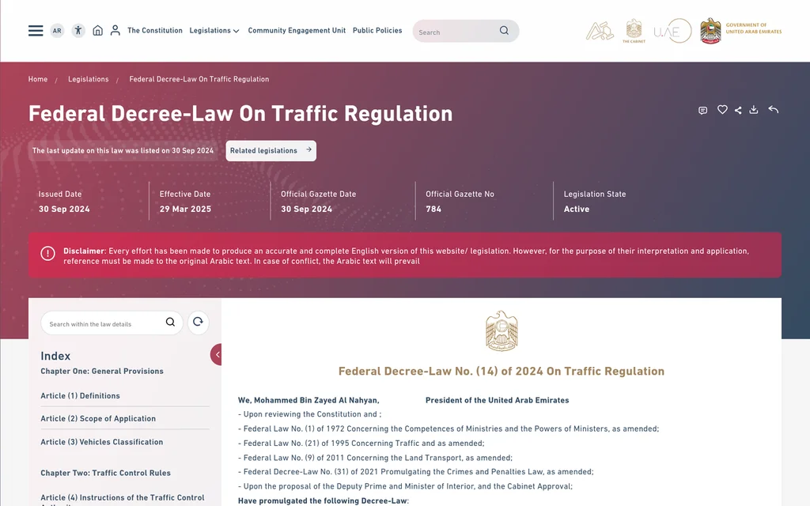Go to home via house icon
Screen dimensions: 810x506
tap(97, 31)
